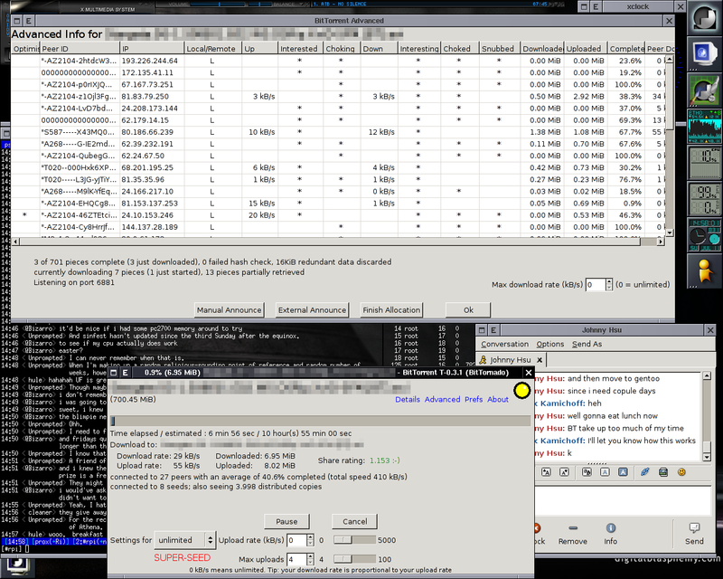The height and width of the screenshot is (579, 723).
Task: Click the E button on xclock titlebar
Action: point(596,7)
